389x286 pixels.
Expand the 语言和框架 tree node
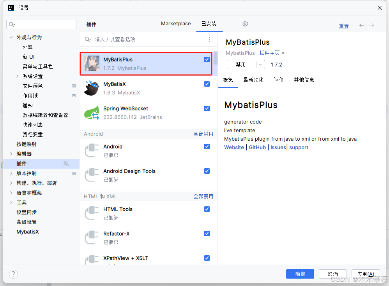click(x=11, y=193)
